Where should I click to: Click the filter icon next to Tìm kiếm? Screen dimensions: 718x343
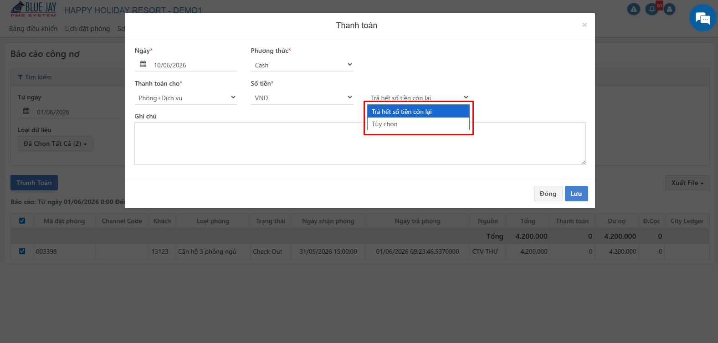click(x=20, y=77)
